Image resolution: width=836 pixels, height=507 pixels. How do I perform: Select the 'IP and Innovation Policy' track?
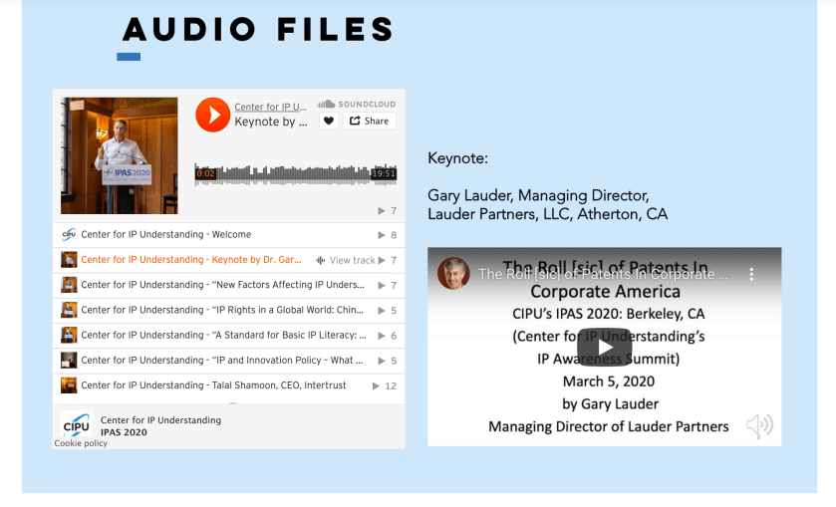222,361
